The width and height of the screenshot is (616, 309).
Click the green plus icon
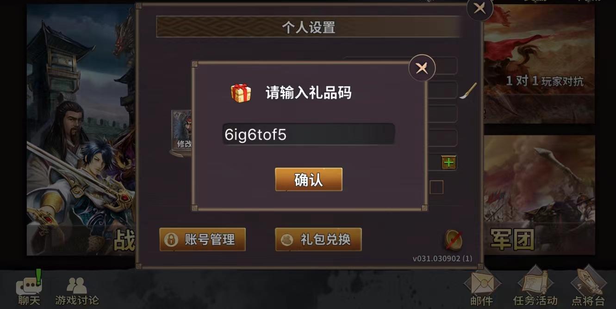448,163
